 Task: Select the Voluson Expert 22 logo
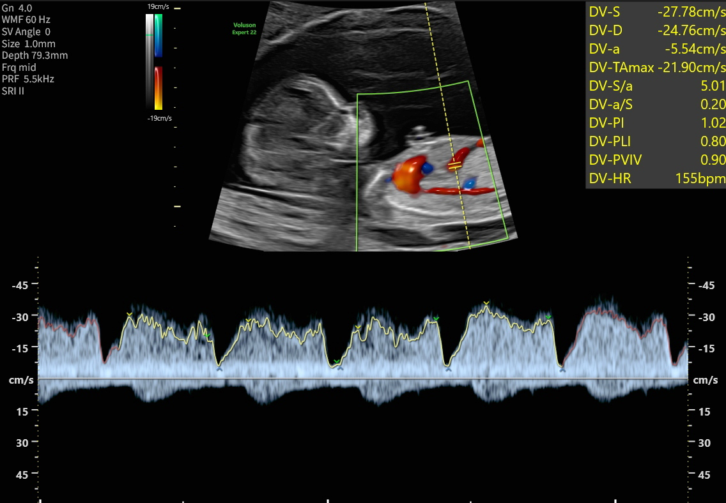244,29
